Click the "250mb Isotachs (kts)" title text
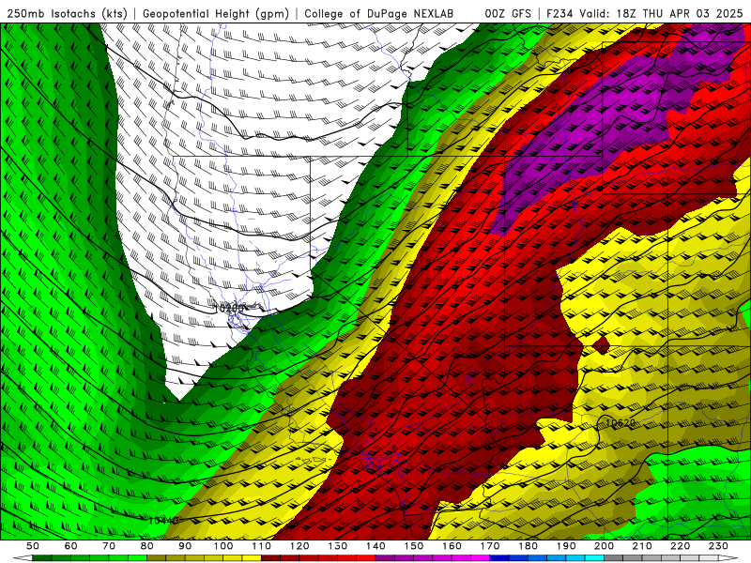This screenshot has height=563, width=751. tap(68, 14)
